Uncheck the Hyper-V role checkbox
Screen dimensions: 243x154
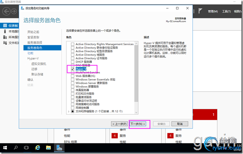[72, 69]
